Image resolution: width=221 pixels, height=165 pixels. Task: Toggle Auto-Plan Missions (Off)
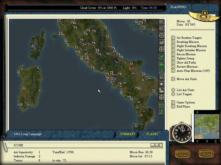[191, 71]
